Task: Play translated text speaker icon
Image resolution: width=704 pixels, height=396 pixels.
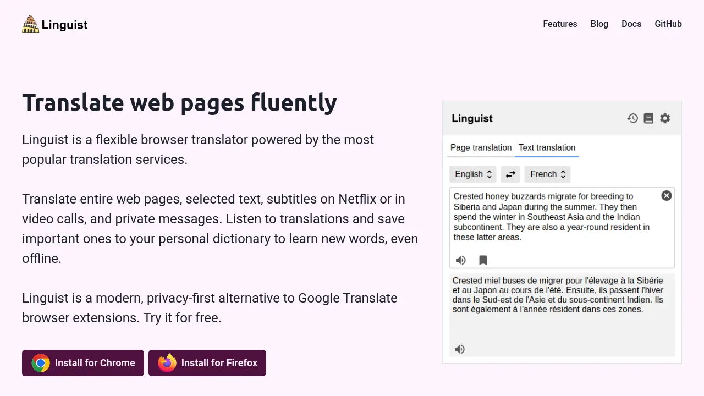Action: [x=460, y=349]
